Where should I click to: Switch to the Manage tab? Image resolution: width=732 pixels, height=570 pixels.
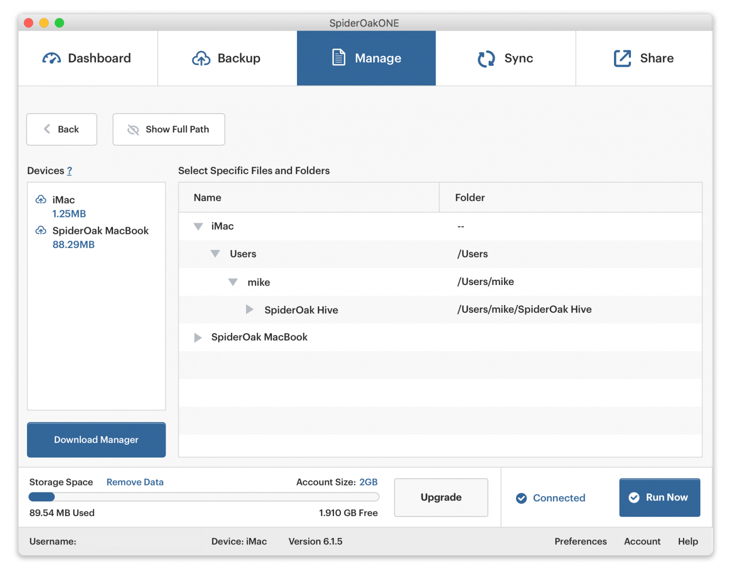[x=366, y=58]
